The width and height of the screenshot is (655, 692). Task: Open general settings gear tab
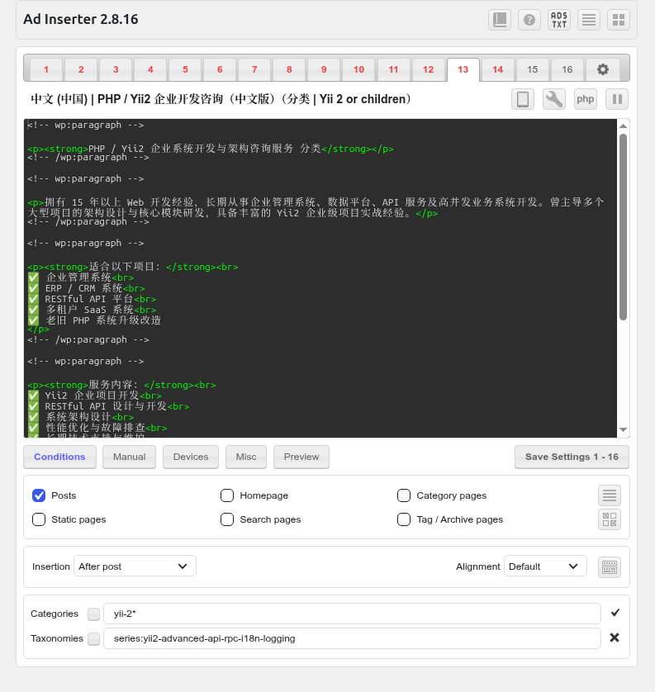pos(602,69)
